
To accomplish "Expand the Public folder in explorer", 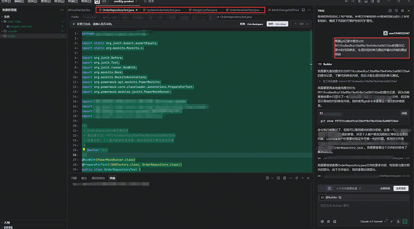I will [11, 36].
